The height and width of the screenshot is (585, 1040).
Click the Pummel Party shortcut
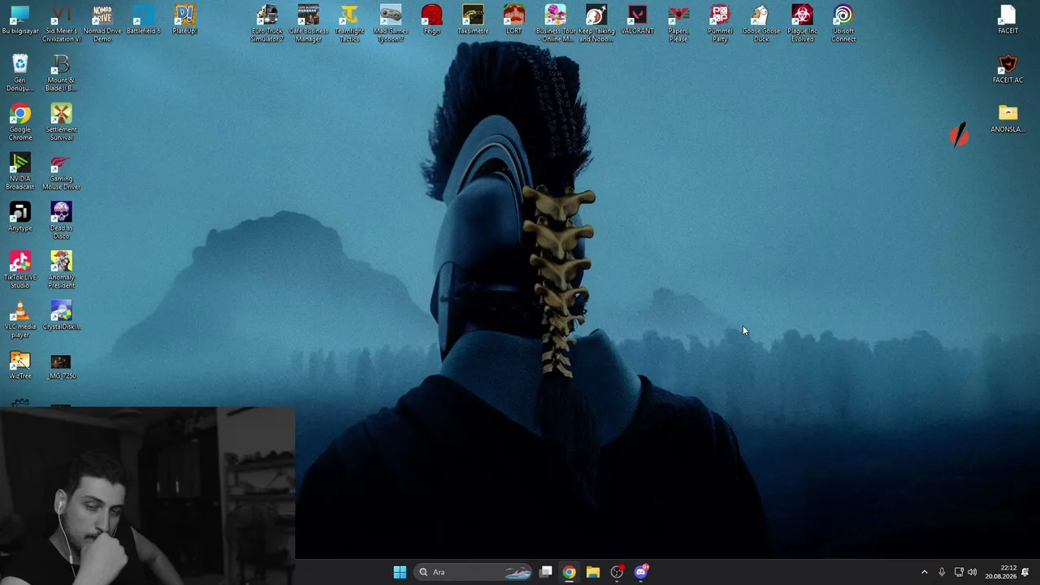[x=720, y=23]
